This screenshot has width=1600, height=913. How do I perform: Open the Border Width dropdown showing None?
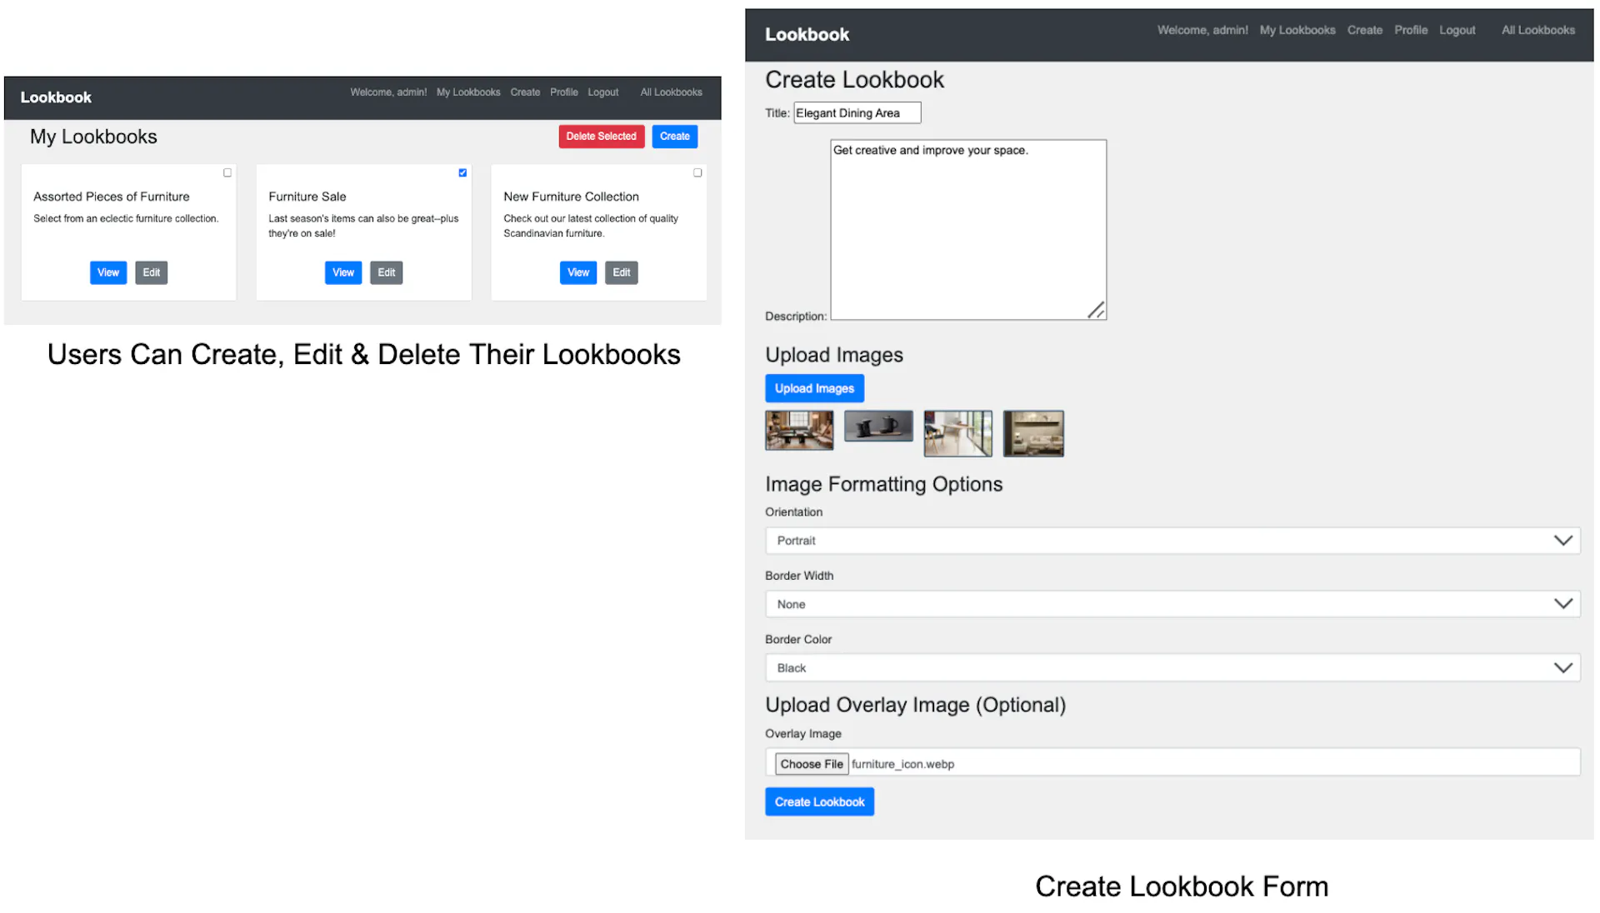pos(1172,604)
